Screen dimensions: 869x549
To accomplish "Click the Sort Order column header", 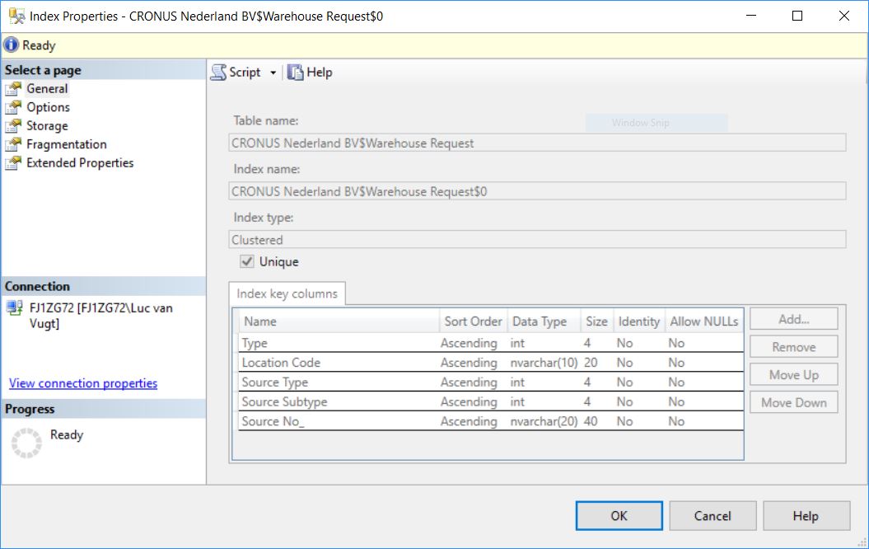I will [473, 321].
